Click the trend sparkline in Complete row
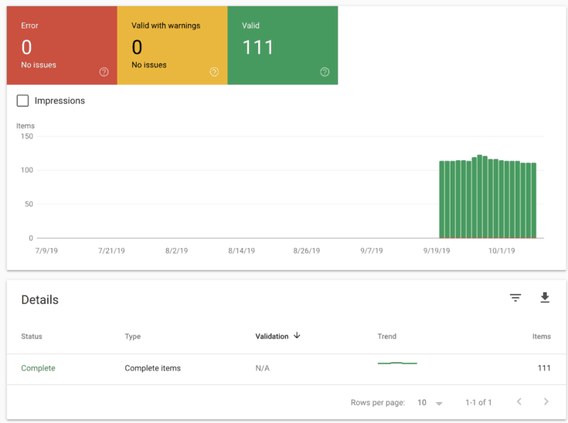Image resolution: width=568 pixels, height=423 pixels. point(397,363)
